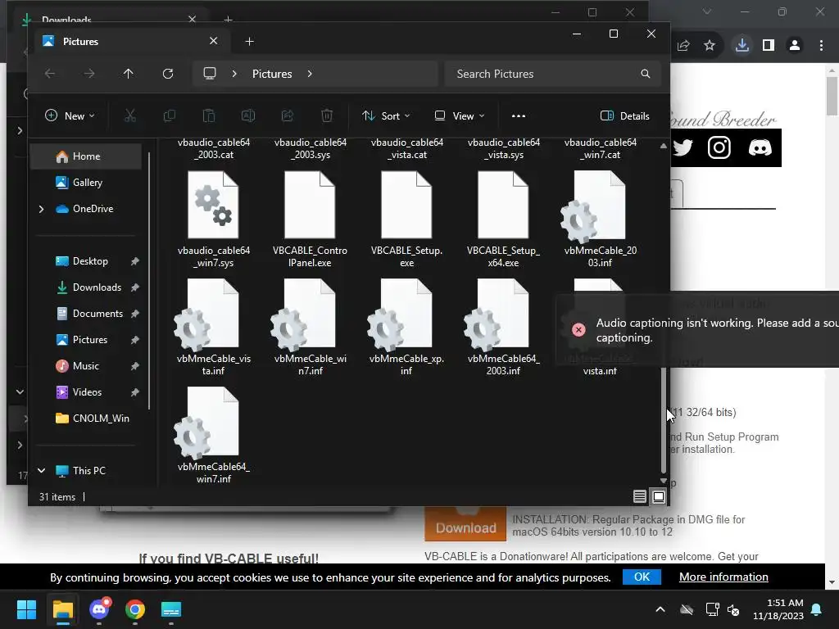This screenshot has height=629, width=839.
Task: Refresh the Pictures folder view
Action: click(168, 74)
